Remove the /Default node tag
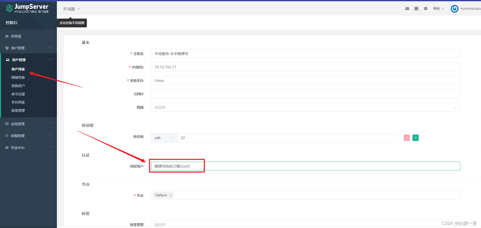 tap(171, 195)
